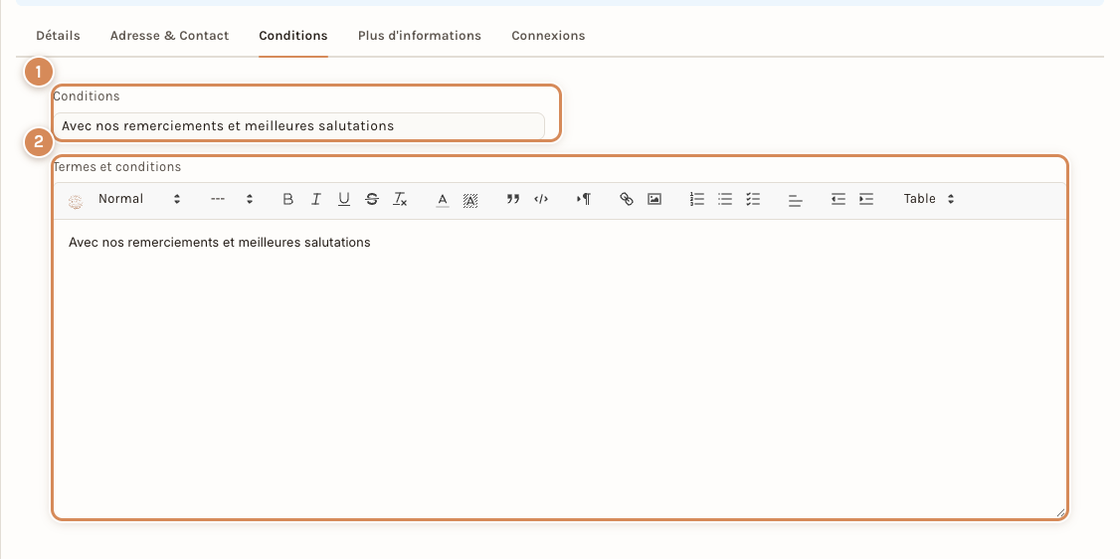
Task: Toggle text direction paragraph icon
Action: tap(584, 199)
